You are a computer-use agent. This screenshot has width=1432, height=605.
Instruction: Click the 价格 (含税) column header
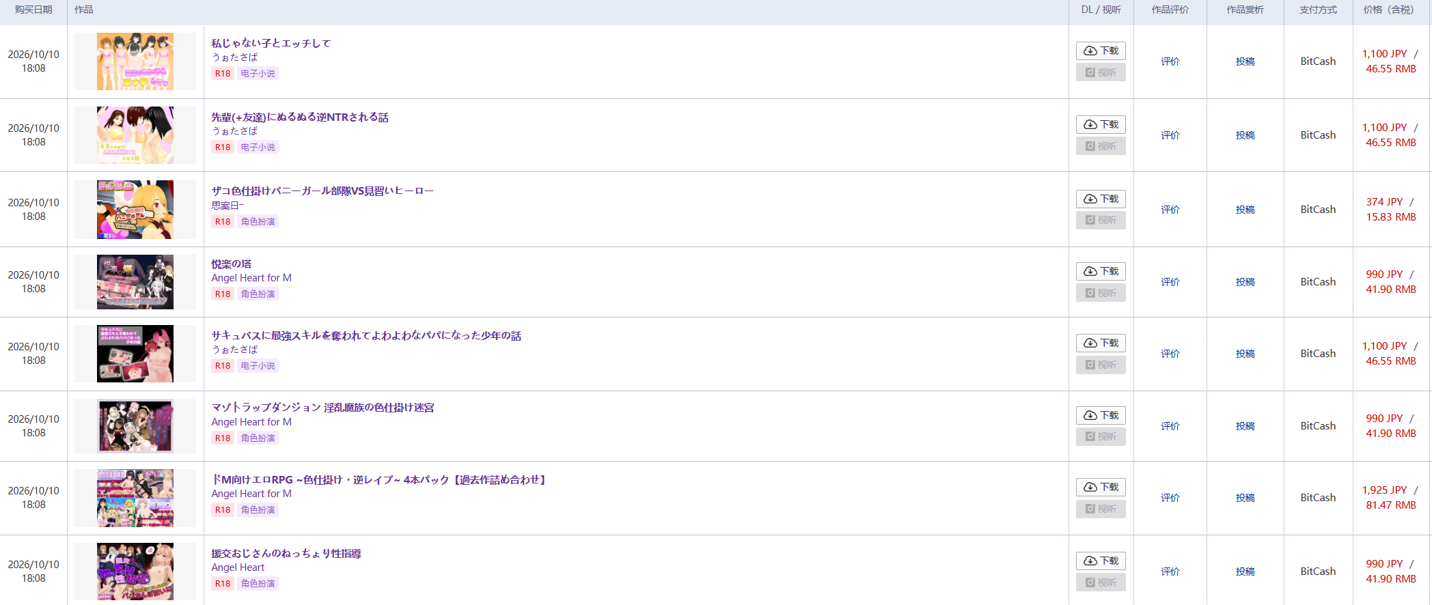tap(1388, 10)
